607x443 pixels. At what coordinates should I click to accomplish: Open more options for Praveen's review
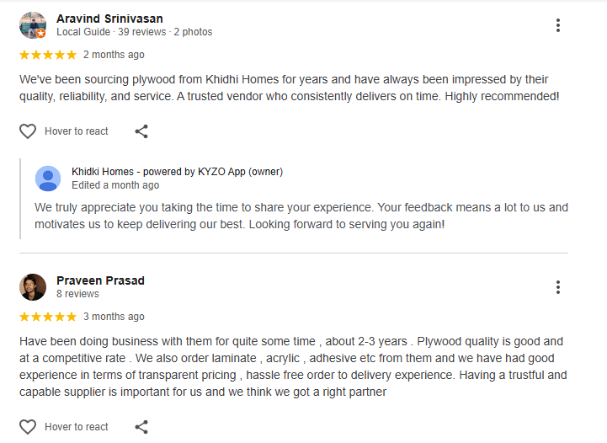[x=557, y=287]
